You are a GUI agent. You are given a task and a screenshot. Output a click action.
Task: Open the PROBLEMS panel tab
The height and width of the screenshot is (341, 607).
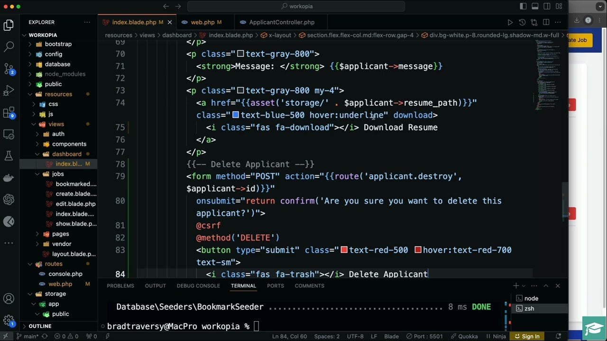coord(120,286)
